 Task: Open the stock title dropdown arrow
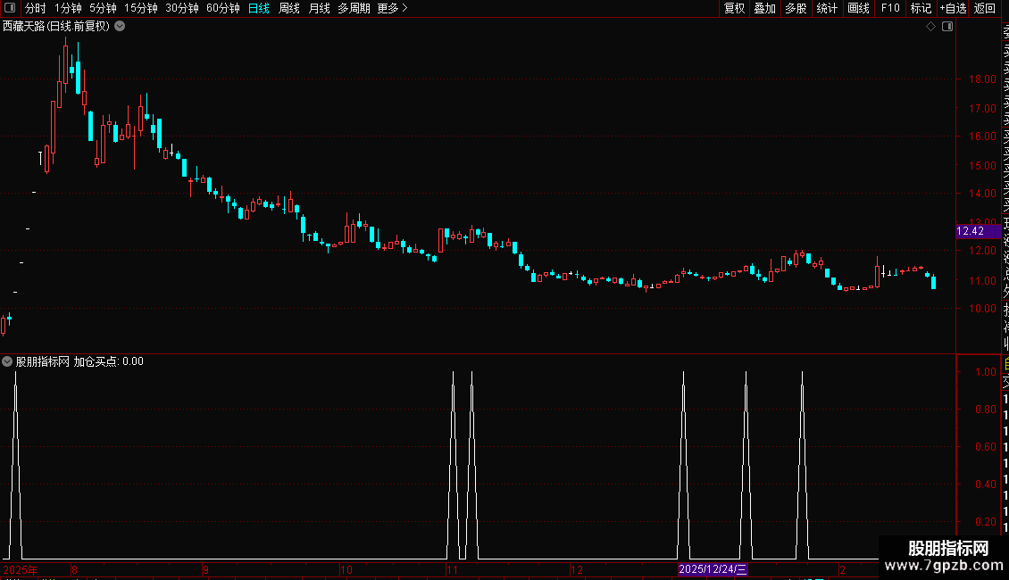(120, 27)
